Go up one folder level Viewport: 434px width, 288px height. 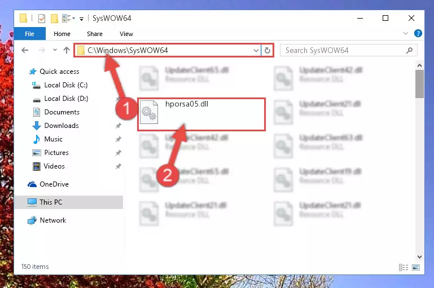67,50
